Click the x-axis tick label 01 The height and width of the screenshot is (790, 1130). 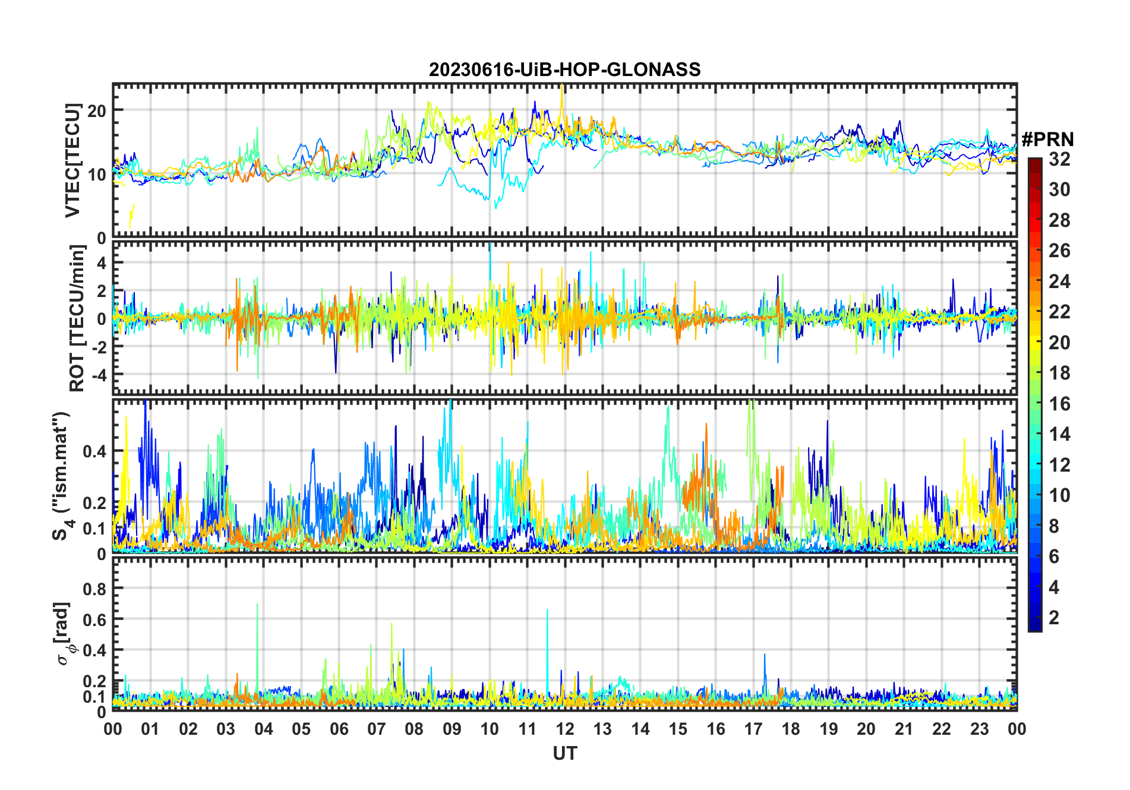point(150,729)
